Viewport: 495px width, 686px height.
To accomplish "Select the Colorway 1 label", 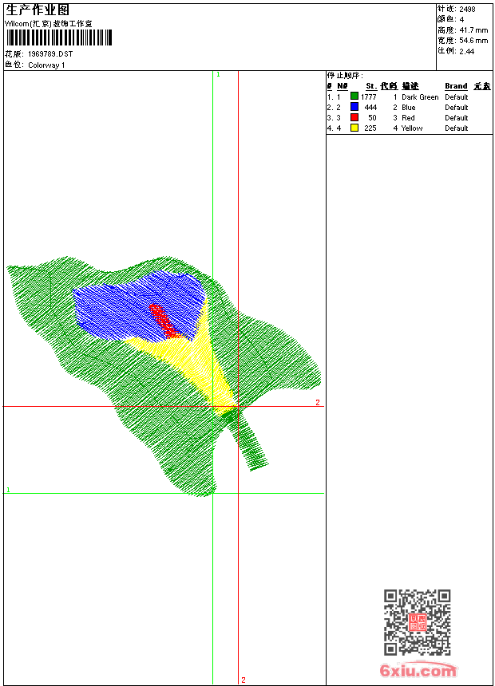I will pyautogui.click(x=46, y=65).
